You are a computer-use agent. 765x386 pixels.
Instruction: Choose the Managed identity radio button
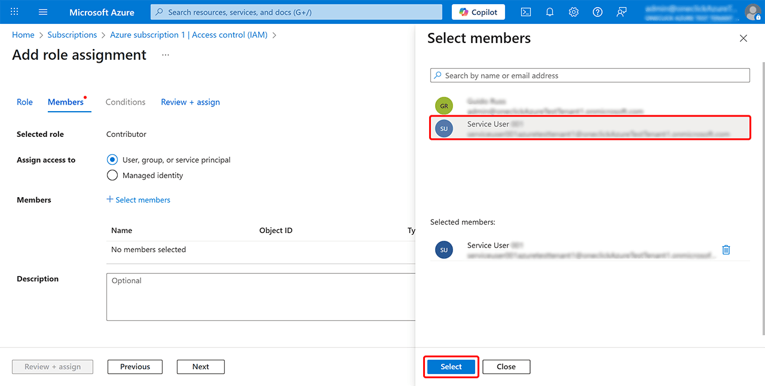click(x=112, y=176)
